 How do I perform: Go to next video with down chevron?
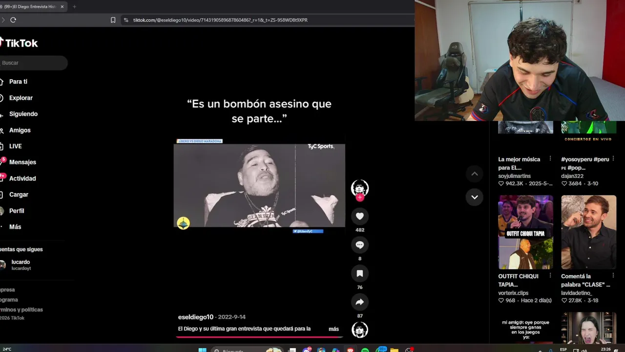click(474, 197)
